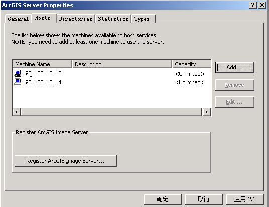Image resolution: width=269 pixels, height=207 pixels.
Task: Open the Types tab
Action: click(x=144, y=19)
